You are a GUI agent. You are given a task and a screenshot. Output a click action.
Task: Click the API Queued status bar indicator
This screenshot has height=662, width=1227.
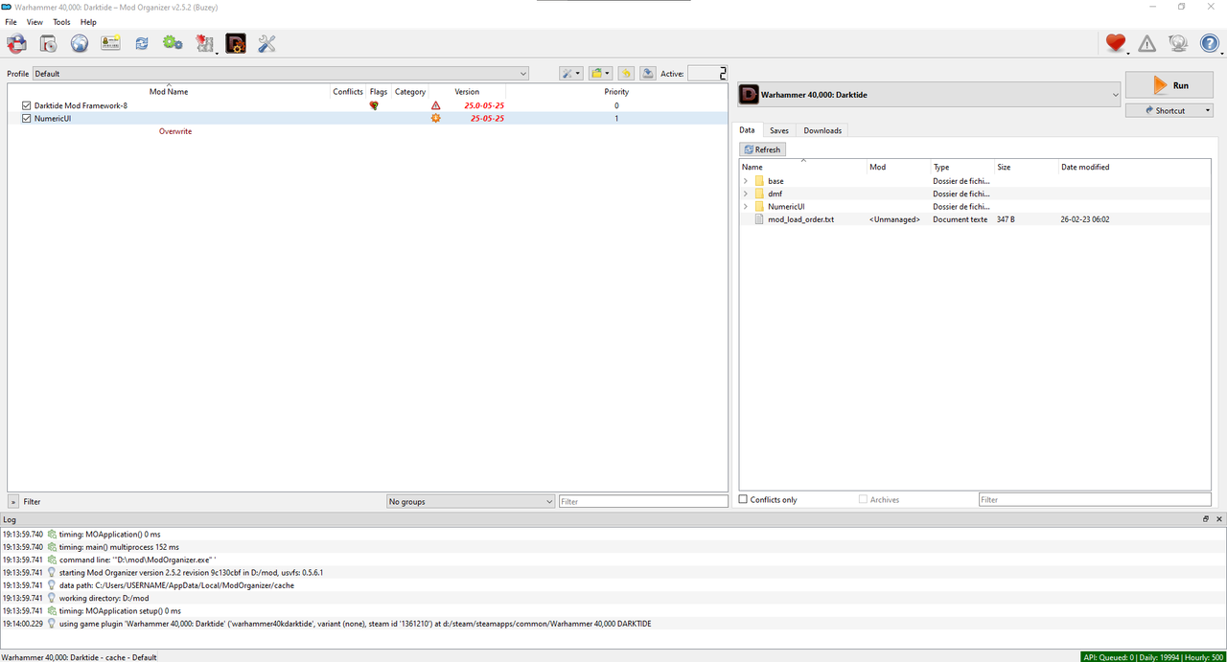point(1153,657)
